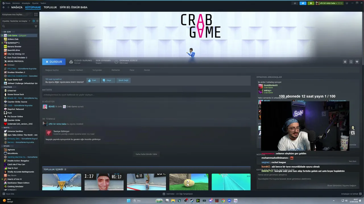This screenshot has height=204, width=364.
Task: Select BeamNG.drive in library list
Action: [x=20, y=50]
